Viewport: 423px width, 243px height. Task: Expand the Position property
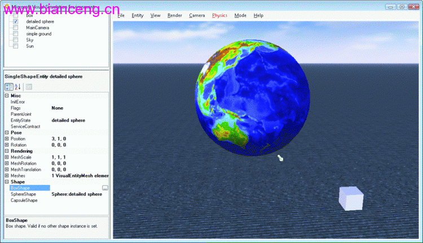pyautogui.click(x=7, y=139)
